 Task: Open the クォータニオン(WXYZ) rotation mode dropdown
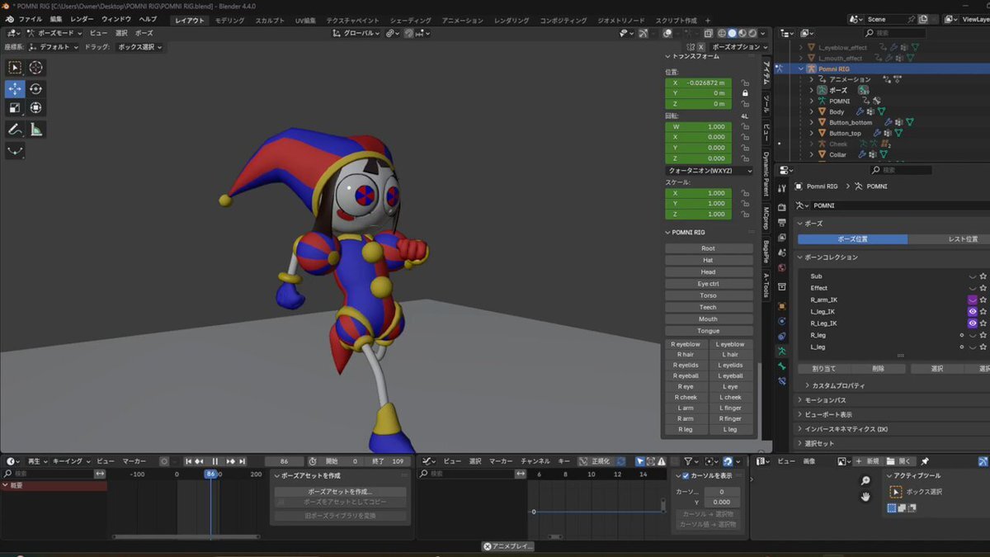click(x=709, y=171)
